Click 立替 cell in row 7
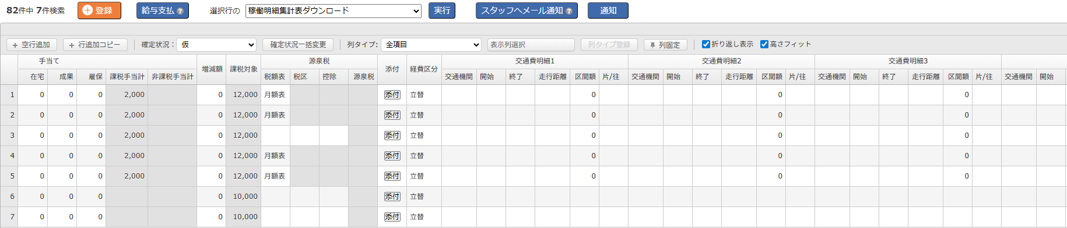 424,217
